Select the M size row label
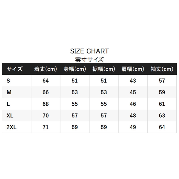The image size is (179, 179). [9, 92]
